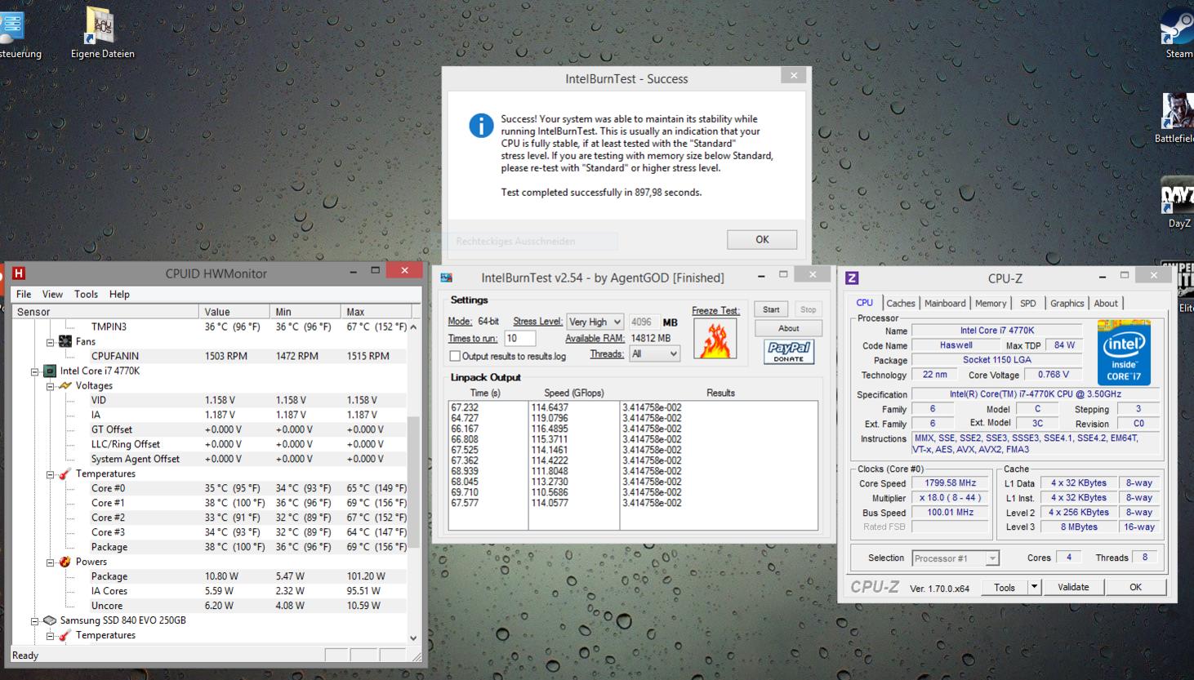This screenshot has height=680, width=1194.
Task: Open the CPU-Z Tools dropdown arrow
Action: (x=1034, y=587)
